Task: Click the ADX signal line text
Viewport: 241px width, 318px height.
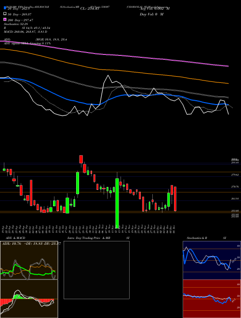Action: [27, 43]
